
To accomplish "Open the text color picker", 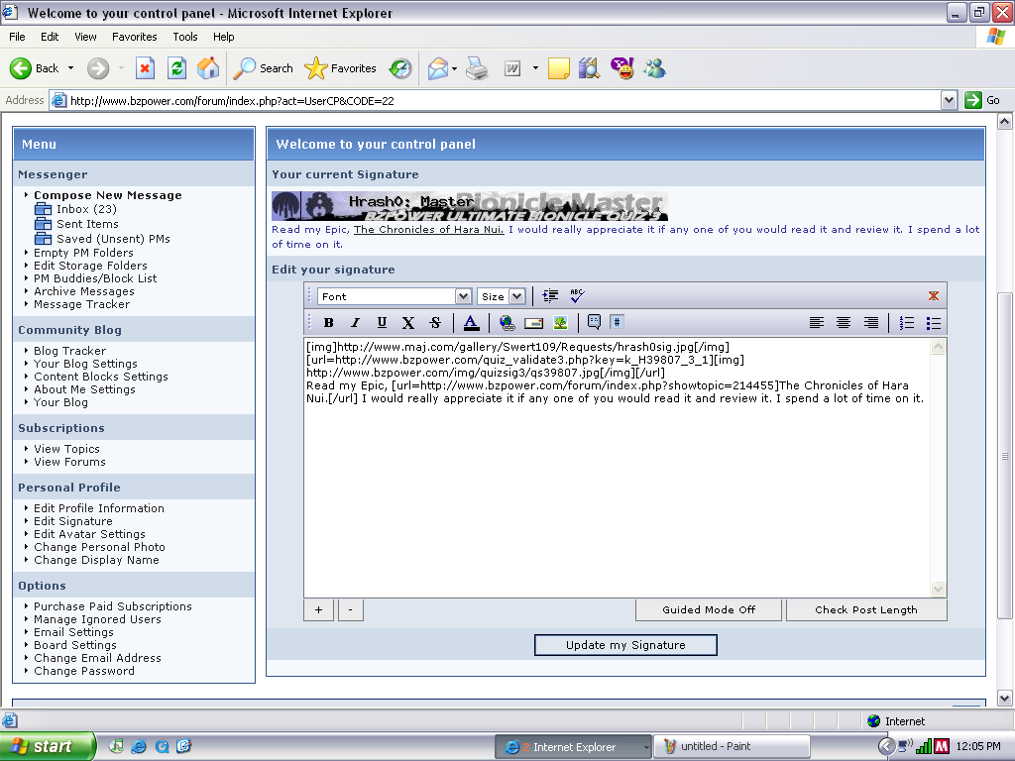I will [471, 322].
